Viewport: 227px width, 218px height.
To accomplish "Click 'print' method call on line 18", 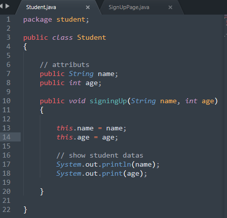I will point(112,174).
